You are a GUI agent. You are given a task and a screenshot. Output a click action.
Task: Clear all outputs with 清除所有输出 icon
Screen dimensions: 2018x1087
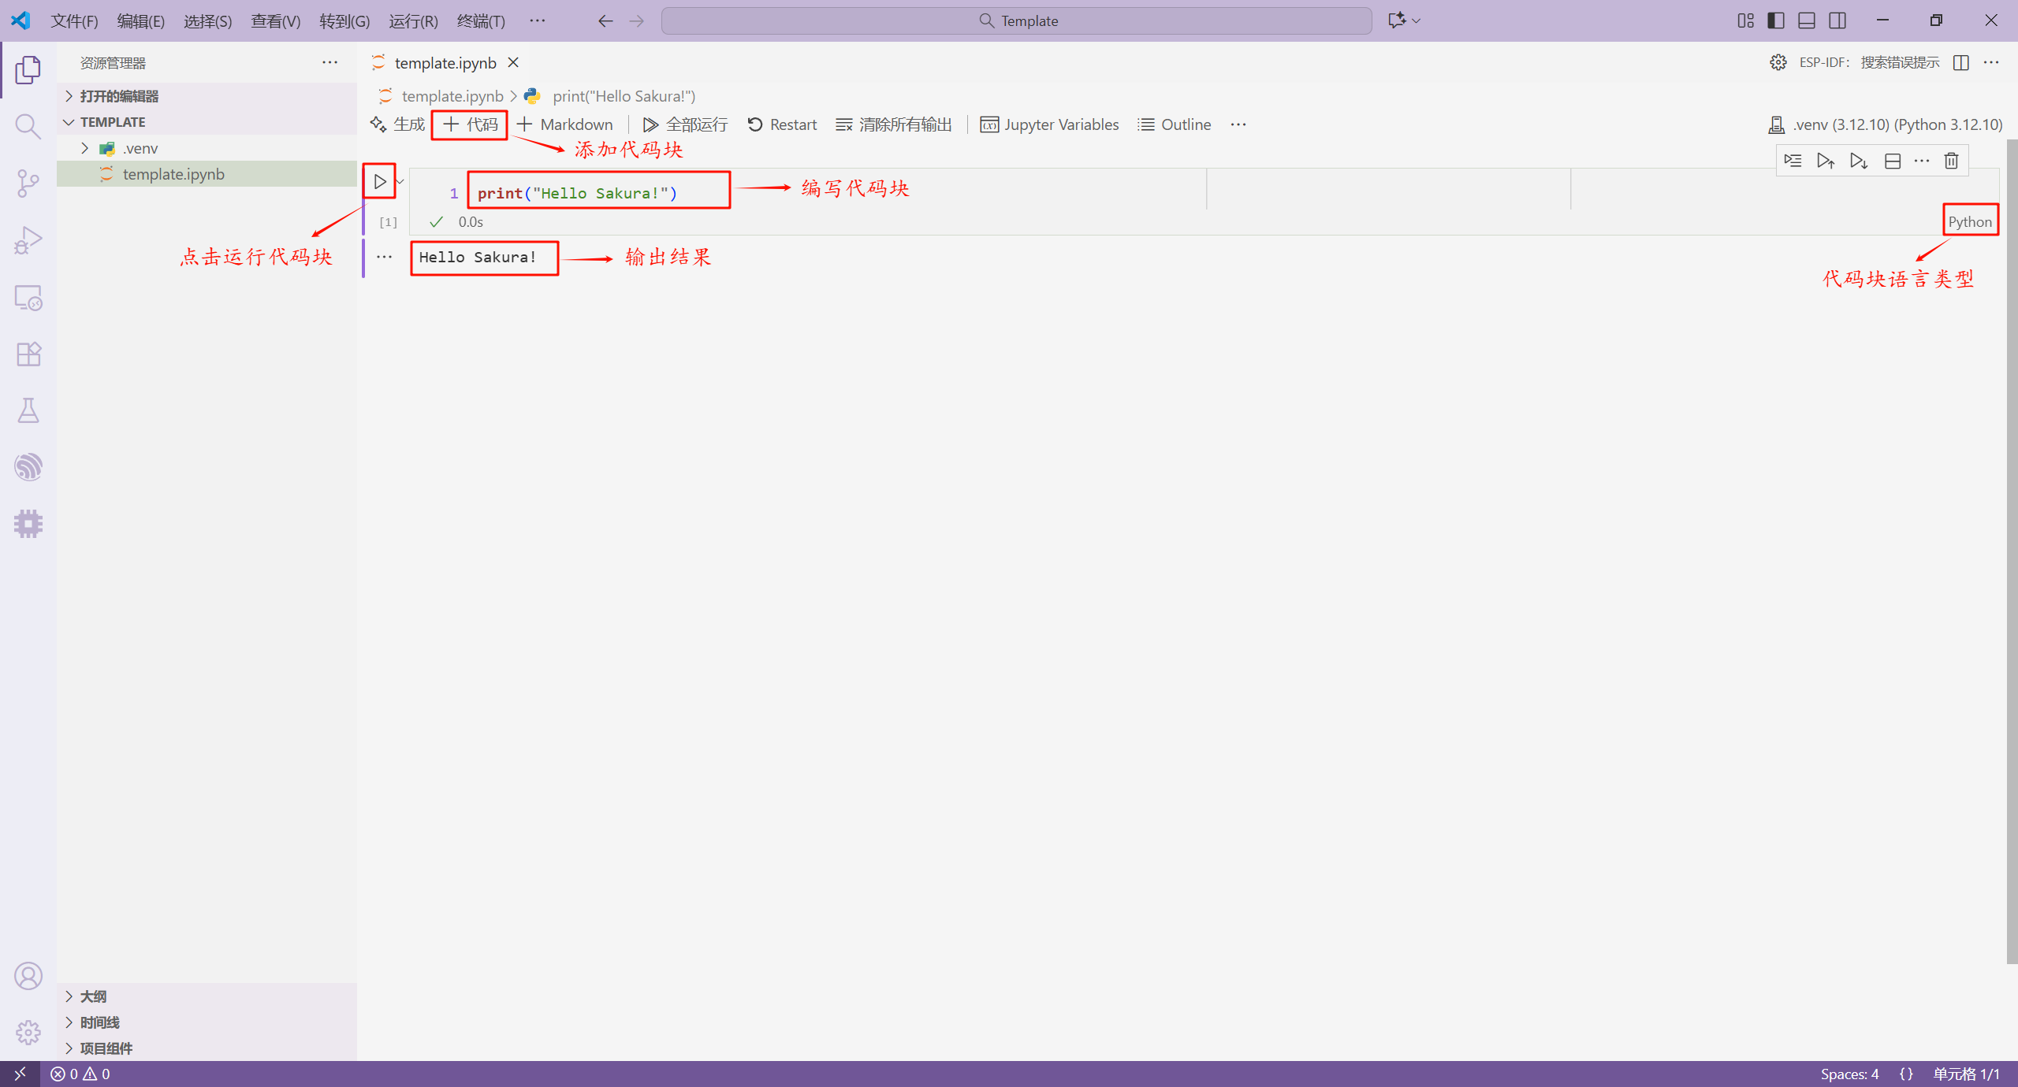click(892, 124)
